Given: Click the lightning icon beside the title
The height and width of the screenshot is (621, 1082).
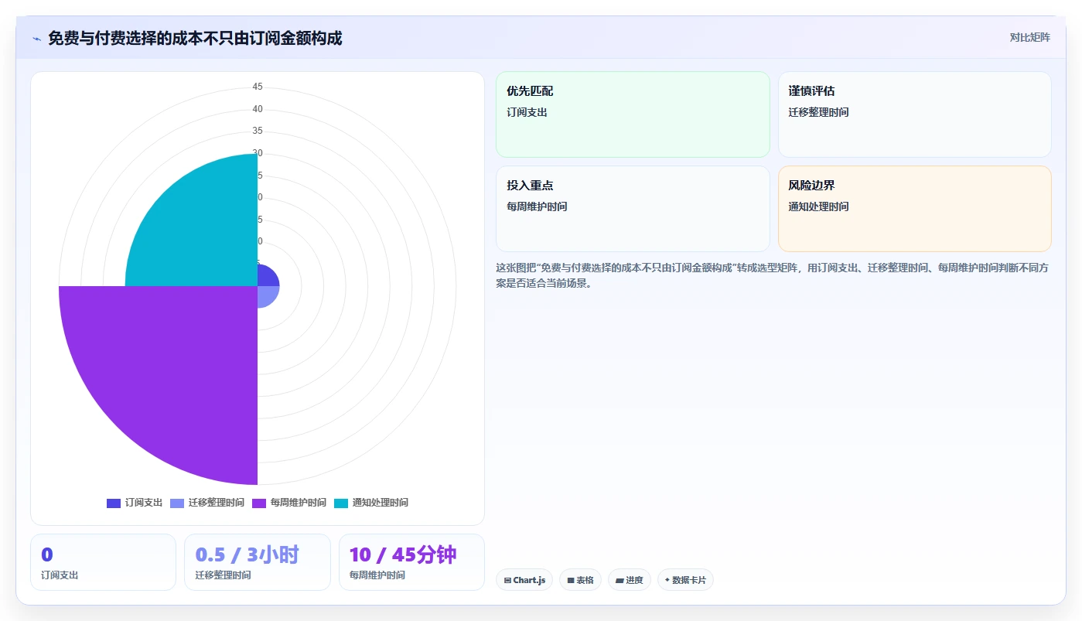Looking at the screenshot, I should pyautogui.click(x=36, y=39).
